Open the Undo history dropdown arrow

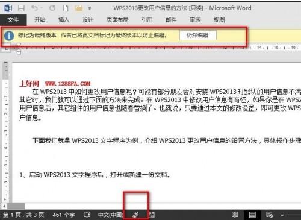click(x=42, y=8)
